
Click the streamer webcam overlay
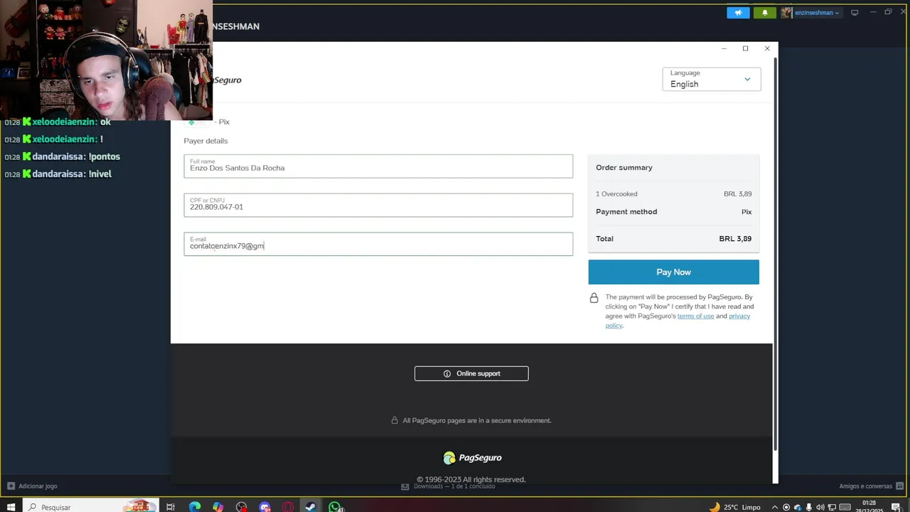pos(106,60)
